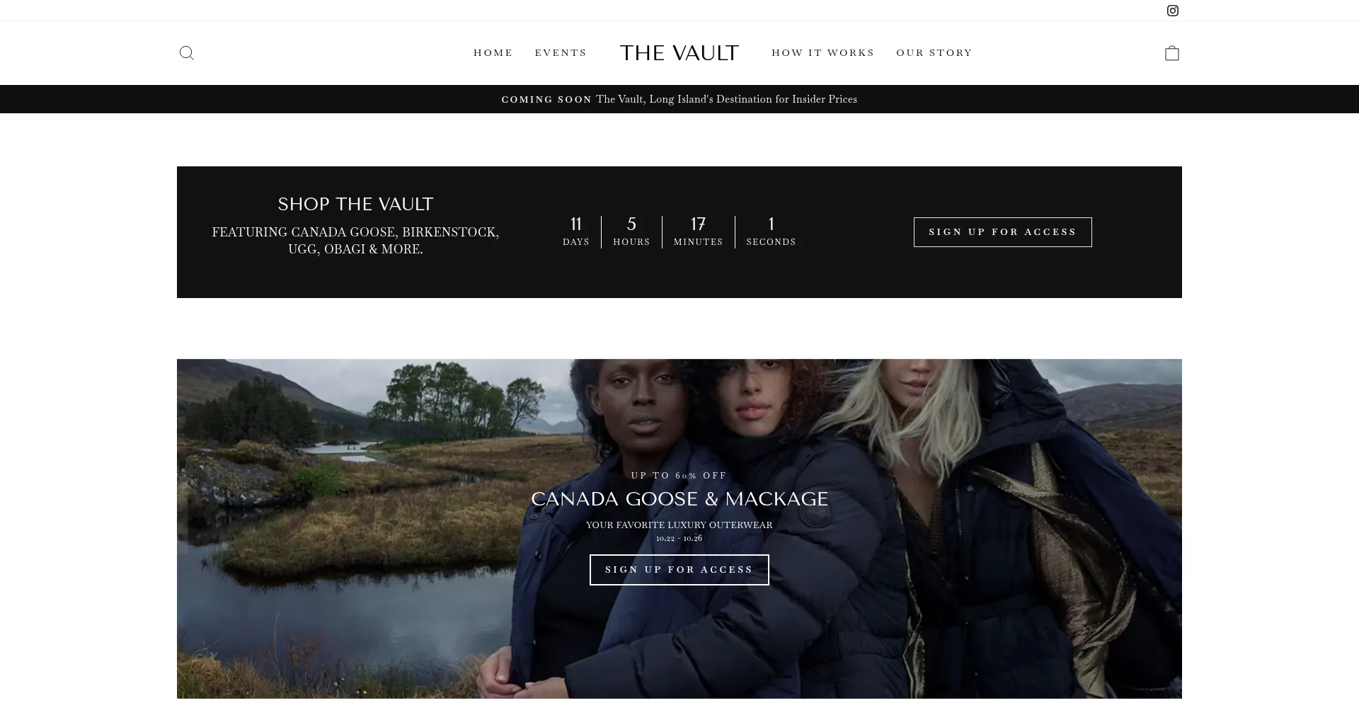Select How It Works in navigation

click(823, 53)
